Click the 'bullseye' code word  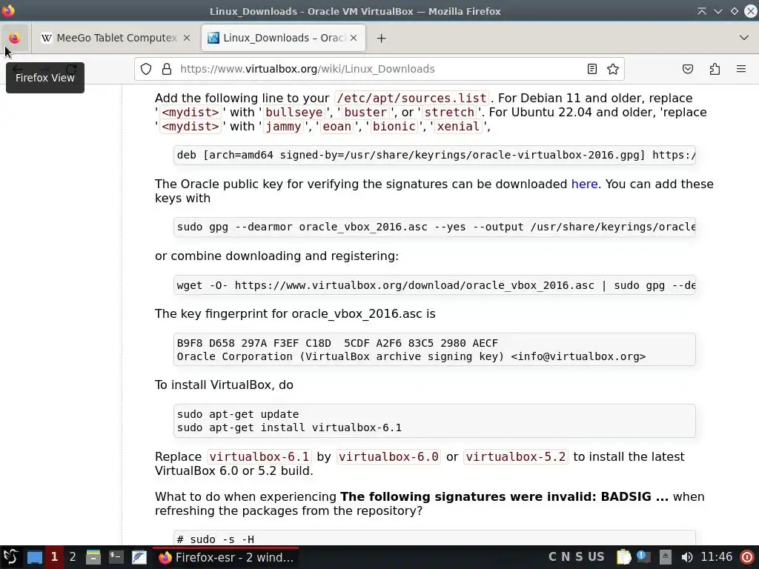pyautogui.click(x=294, y=113)
